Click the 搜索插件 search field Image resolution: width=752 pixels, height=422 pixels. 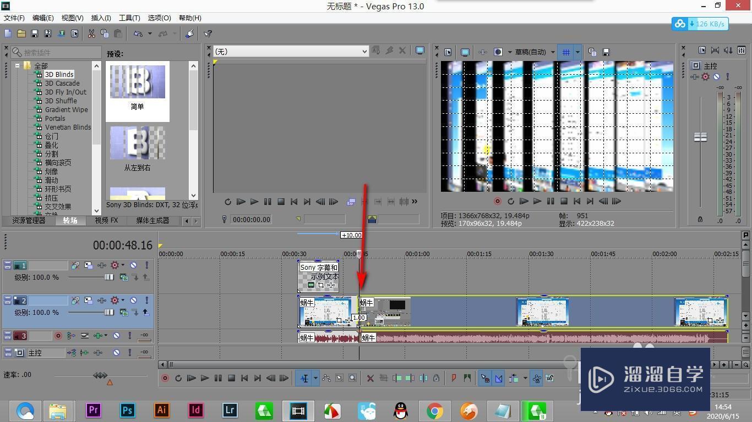coord(56,52)
